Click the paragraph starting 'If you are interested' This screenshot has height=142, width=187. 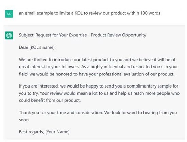point(99,93)
